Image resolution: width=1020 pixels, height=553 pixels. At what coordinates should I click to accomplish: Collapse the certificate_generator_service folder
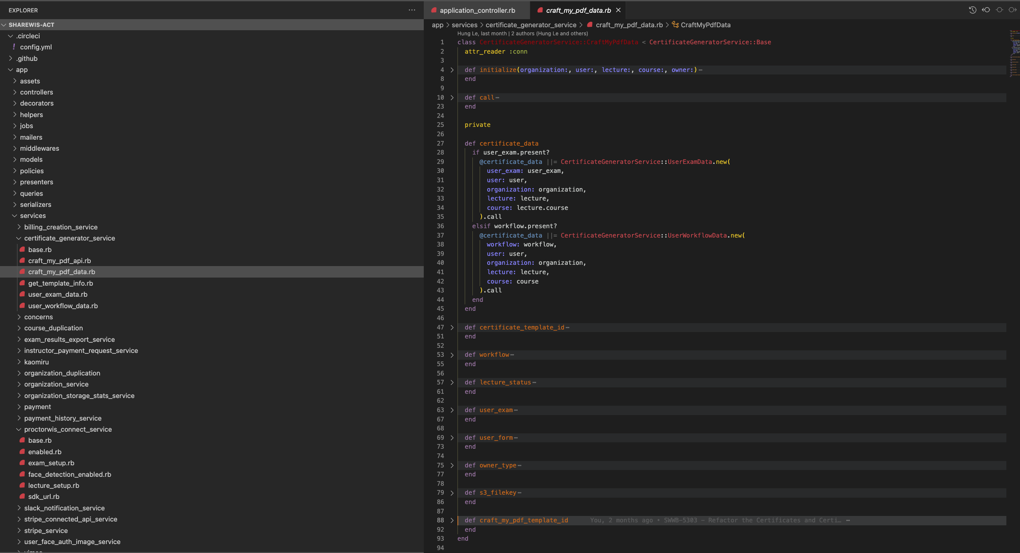pyautogui.click(x=212, y=238)
